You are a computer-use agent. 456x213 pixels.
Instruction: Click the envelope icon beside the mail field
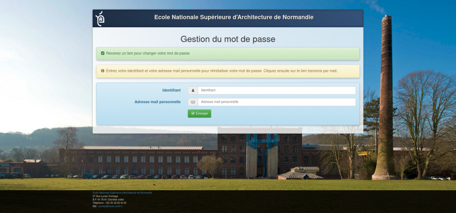click(x=193, y=102)
